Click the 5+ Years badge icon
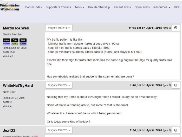 [15, 42]
